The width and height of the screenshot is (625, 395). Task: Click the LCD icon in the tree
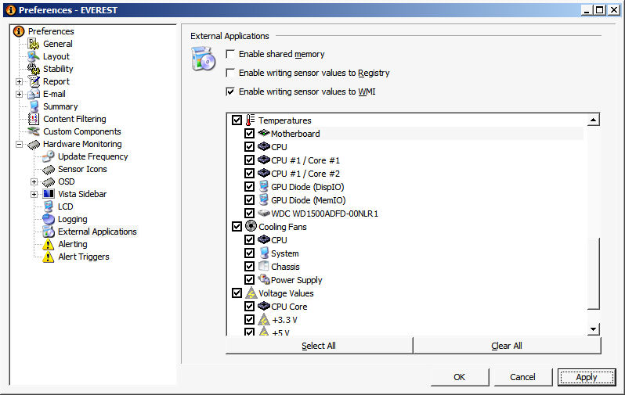pyautogui.click(x=49, y=206)
